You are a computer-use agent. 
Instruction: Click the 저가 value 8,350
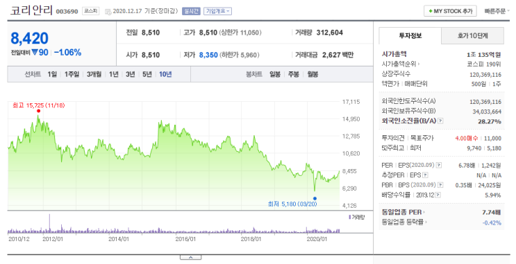pyautogui.click(x=208, y=55)
